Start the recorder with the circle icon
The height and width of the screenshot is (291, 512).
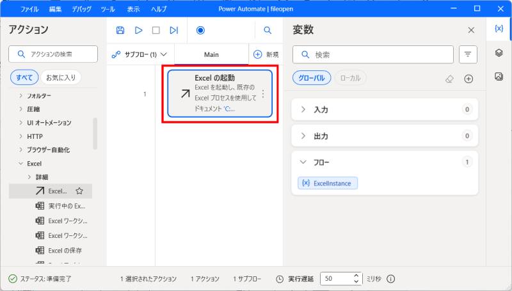[200, 30]
